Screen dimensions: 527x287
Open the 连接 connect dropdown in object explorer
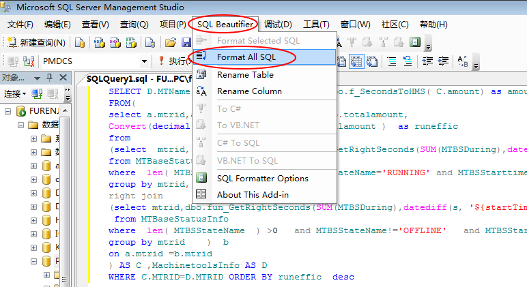click(15, 93)
